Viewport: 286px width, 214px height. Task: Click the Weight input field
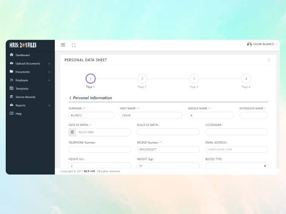pyautogui.click(x=168, y=165)
